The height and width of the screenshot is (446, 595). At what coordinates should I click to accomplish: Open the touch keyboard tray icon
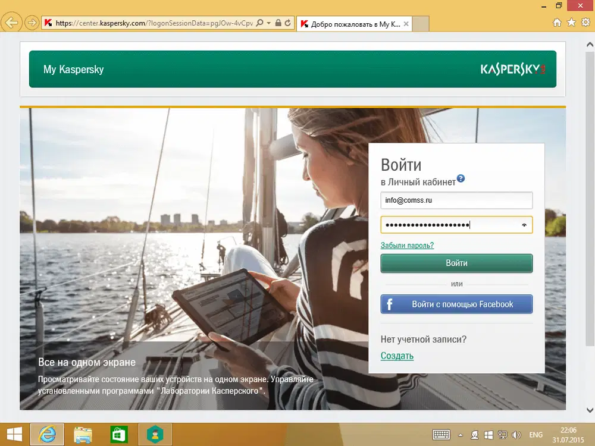click(x=441, y=435)
